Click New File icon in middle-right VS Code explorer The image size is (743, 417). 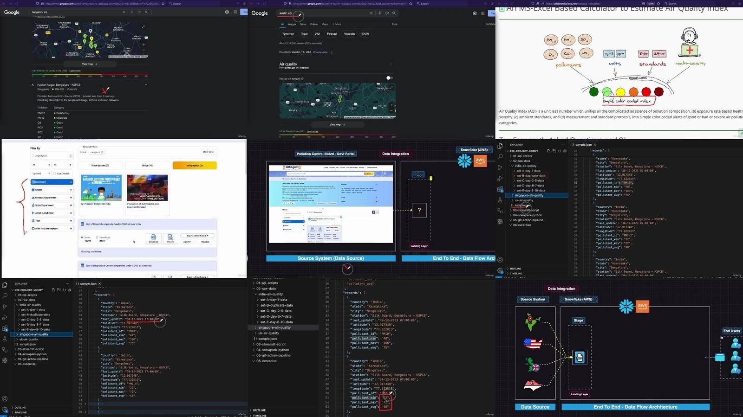(x=548, y=151)
